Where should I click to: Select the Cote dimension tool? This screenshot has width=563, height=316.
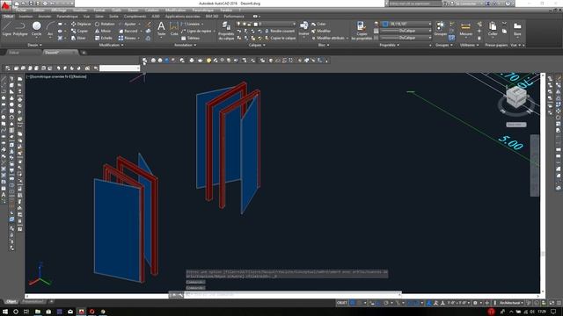174,28
